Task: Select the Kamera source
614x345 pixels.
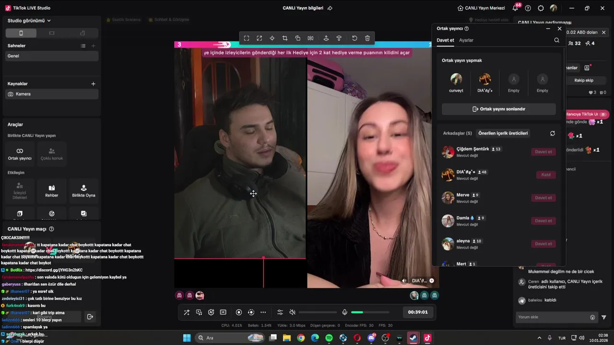Action: (52, 94)
